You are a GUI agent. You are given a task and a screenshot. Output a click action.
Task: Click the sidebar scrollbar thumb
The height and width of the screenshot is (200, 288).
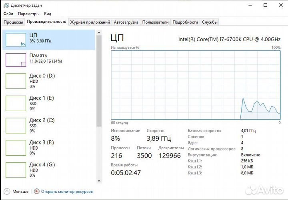pos(99,81)
